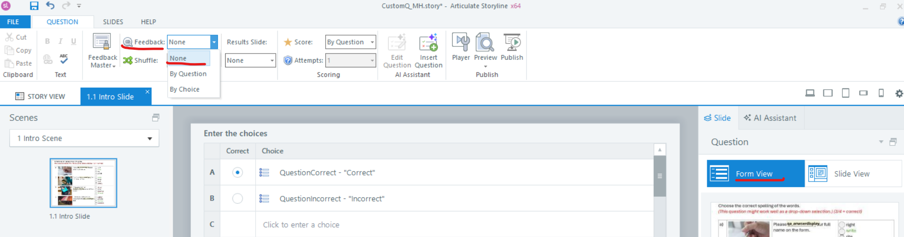Undock the Question panel
The image size is (904, 237).
point(893,142)
